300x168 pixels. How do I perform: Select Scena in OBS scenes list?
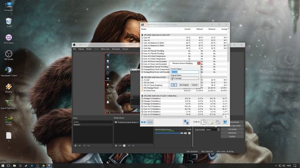tap(93, 122)
